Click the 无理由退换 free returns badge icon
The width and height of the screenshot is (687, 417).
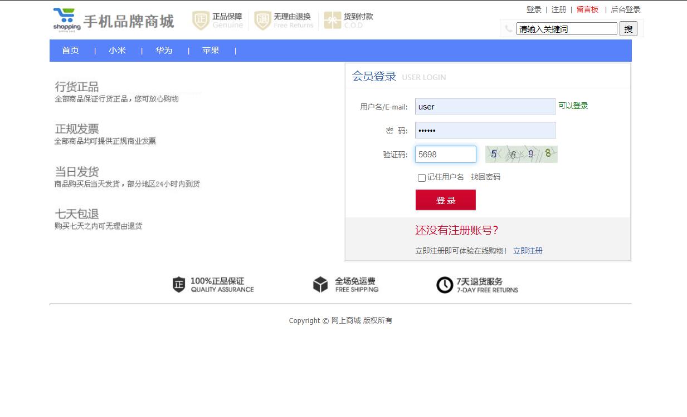262,20
